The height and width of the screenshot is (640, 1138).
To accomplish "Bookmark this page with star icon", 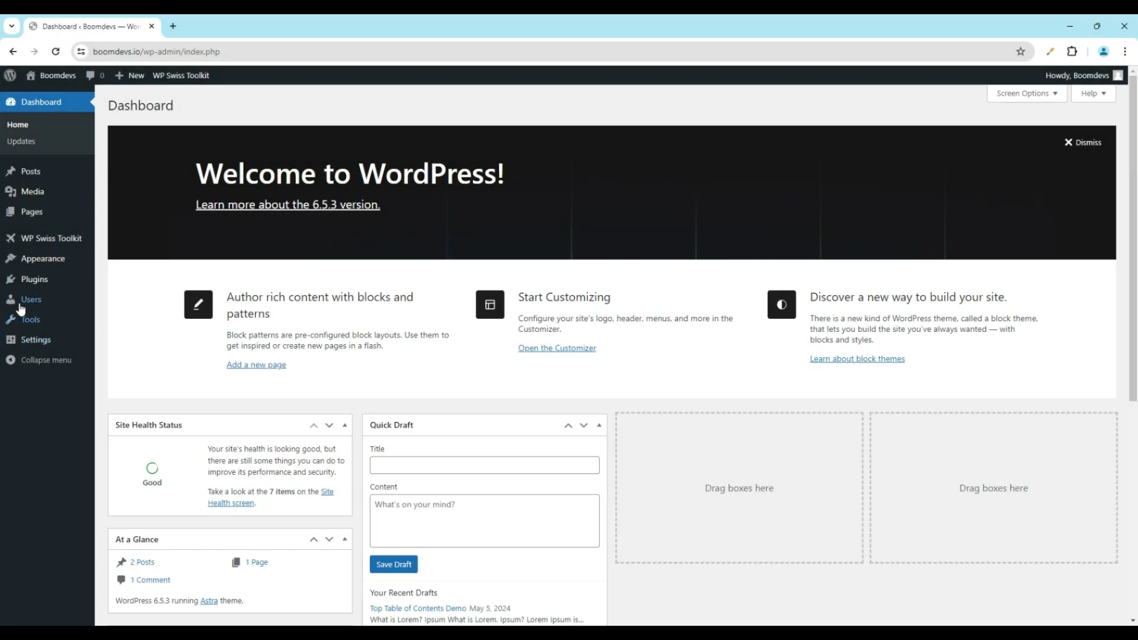I will point(1021,52).
